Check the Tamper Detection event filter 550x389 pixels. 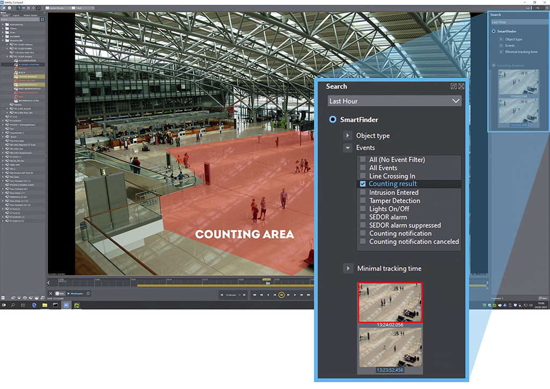[x=363, y=201]
